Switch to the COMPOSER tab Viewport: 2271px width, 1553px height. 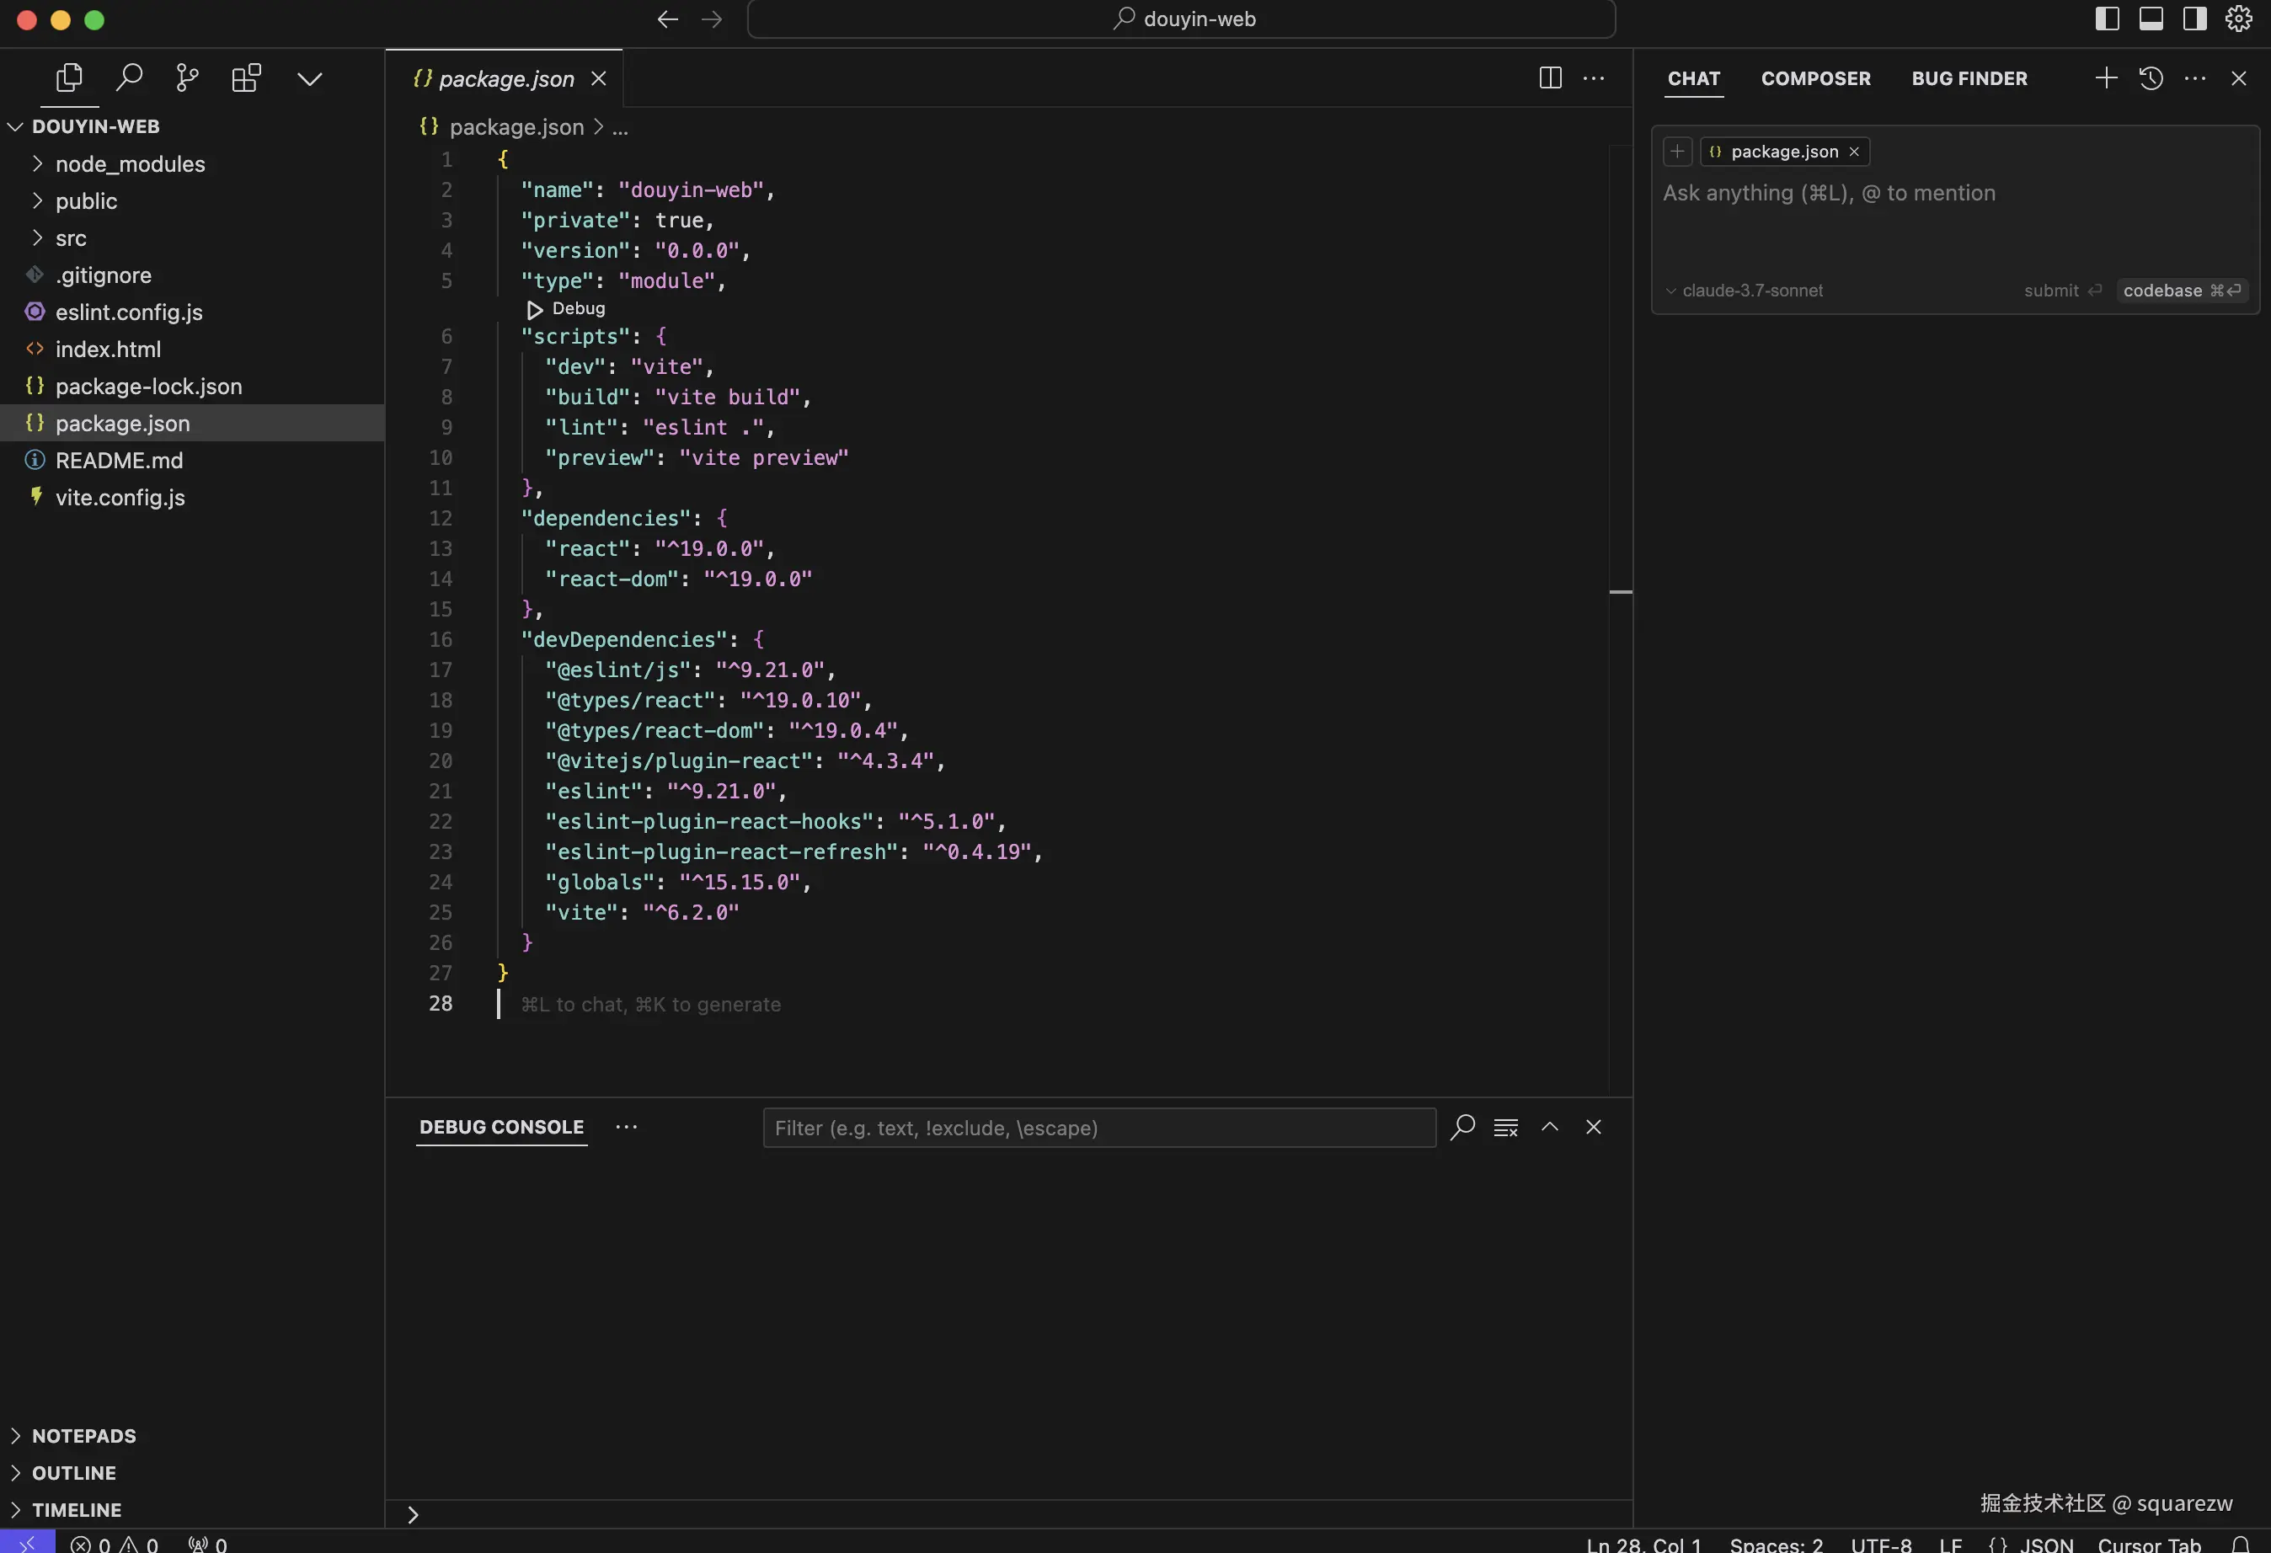pyautogui.click(x=1815, y=78)
